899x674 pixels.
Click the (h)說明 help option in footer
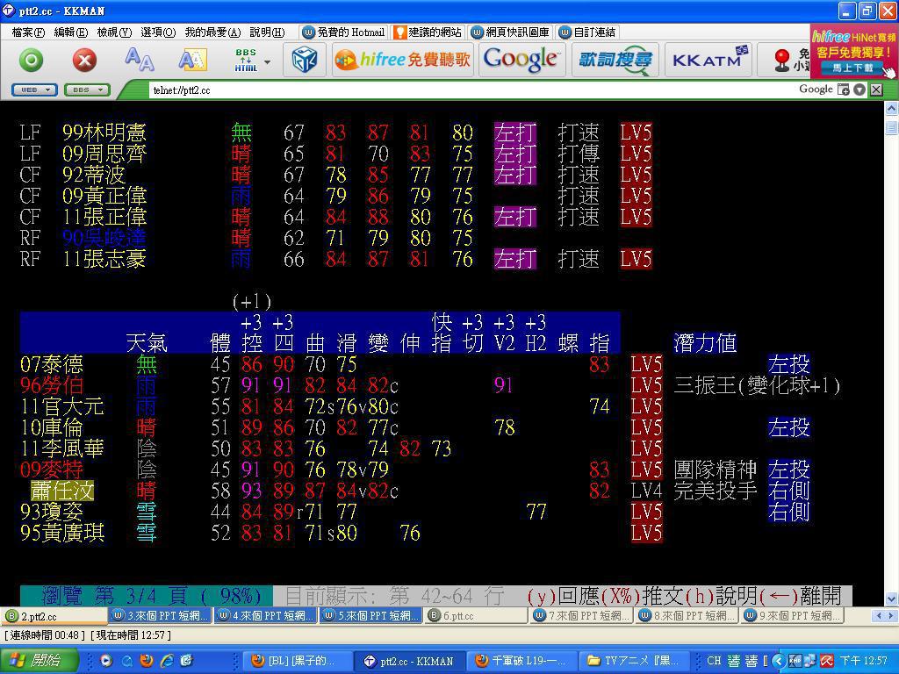[x=722, y=596]
